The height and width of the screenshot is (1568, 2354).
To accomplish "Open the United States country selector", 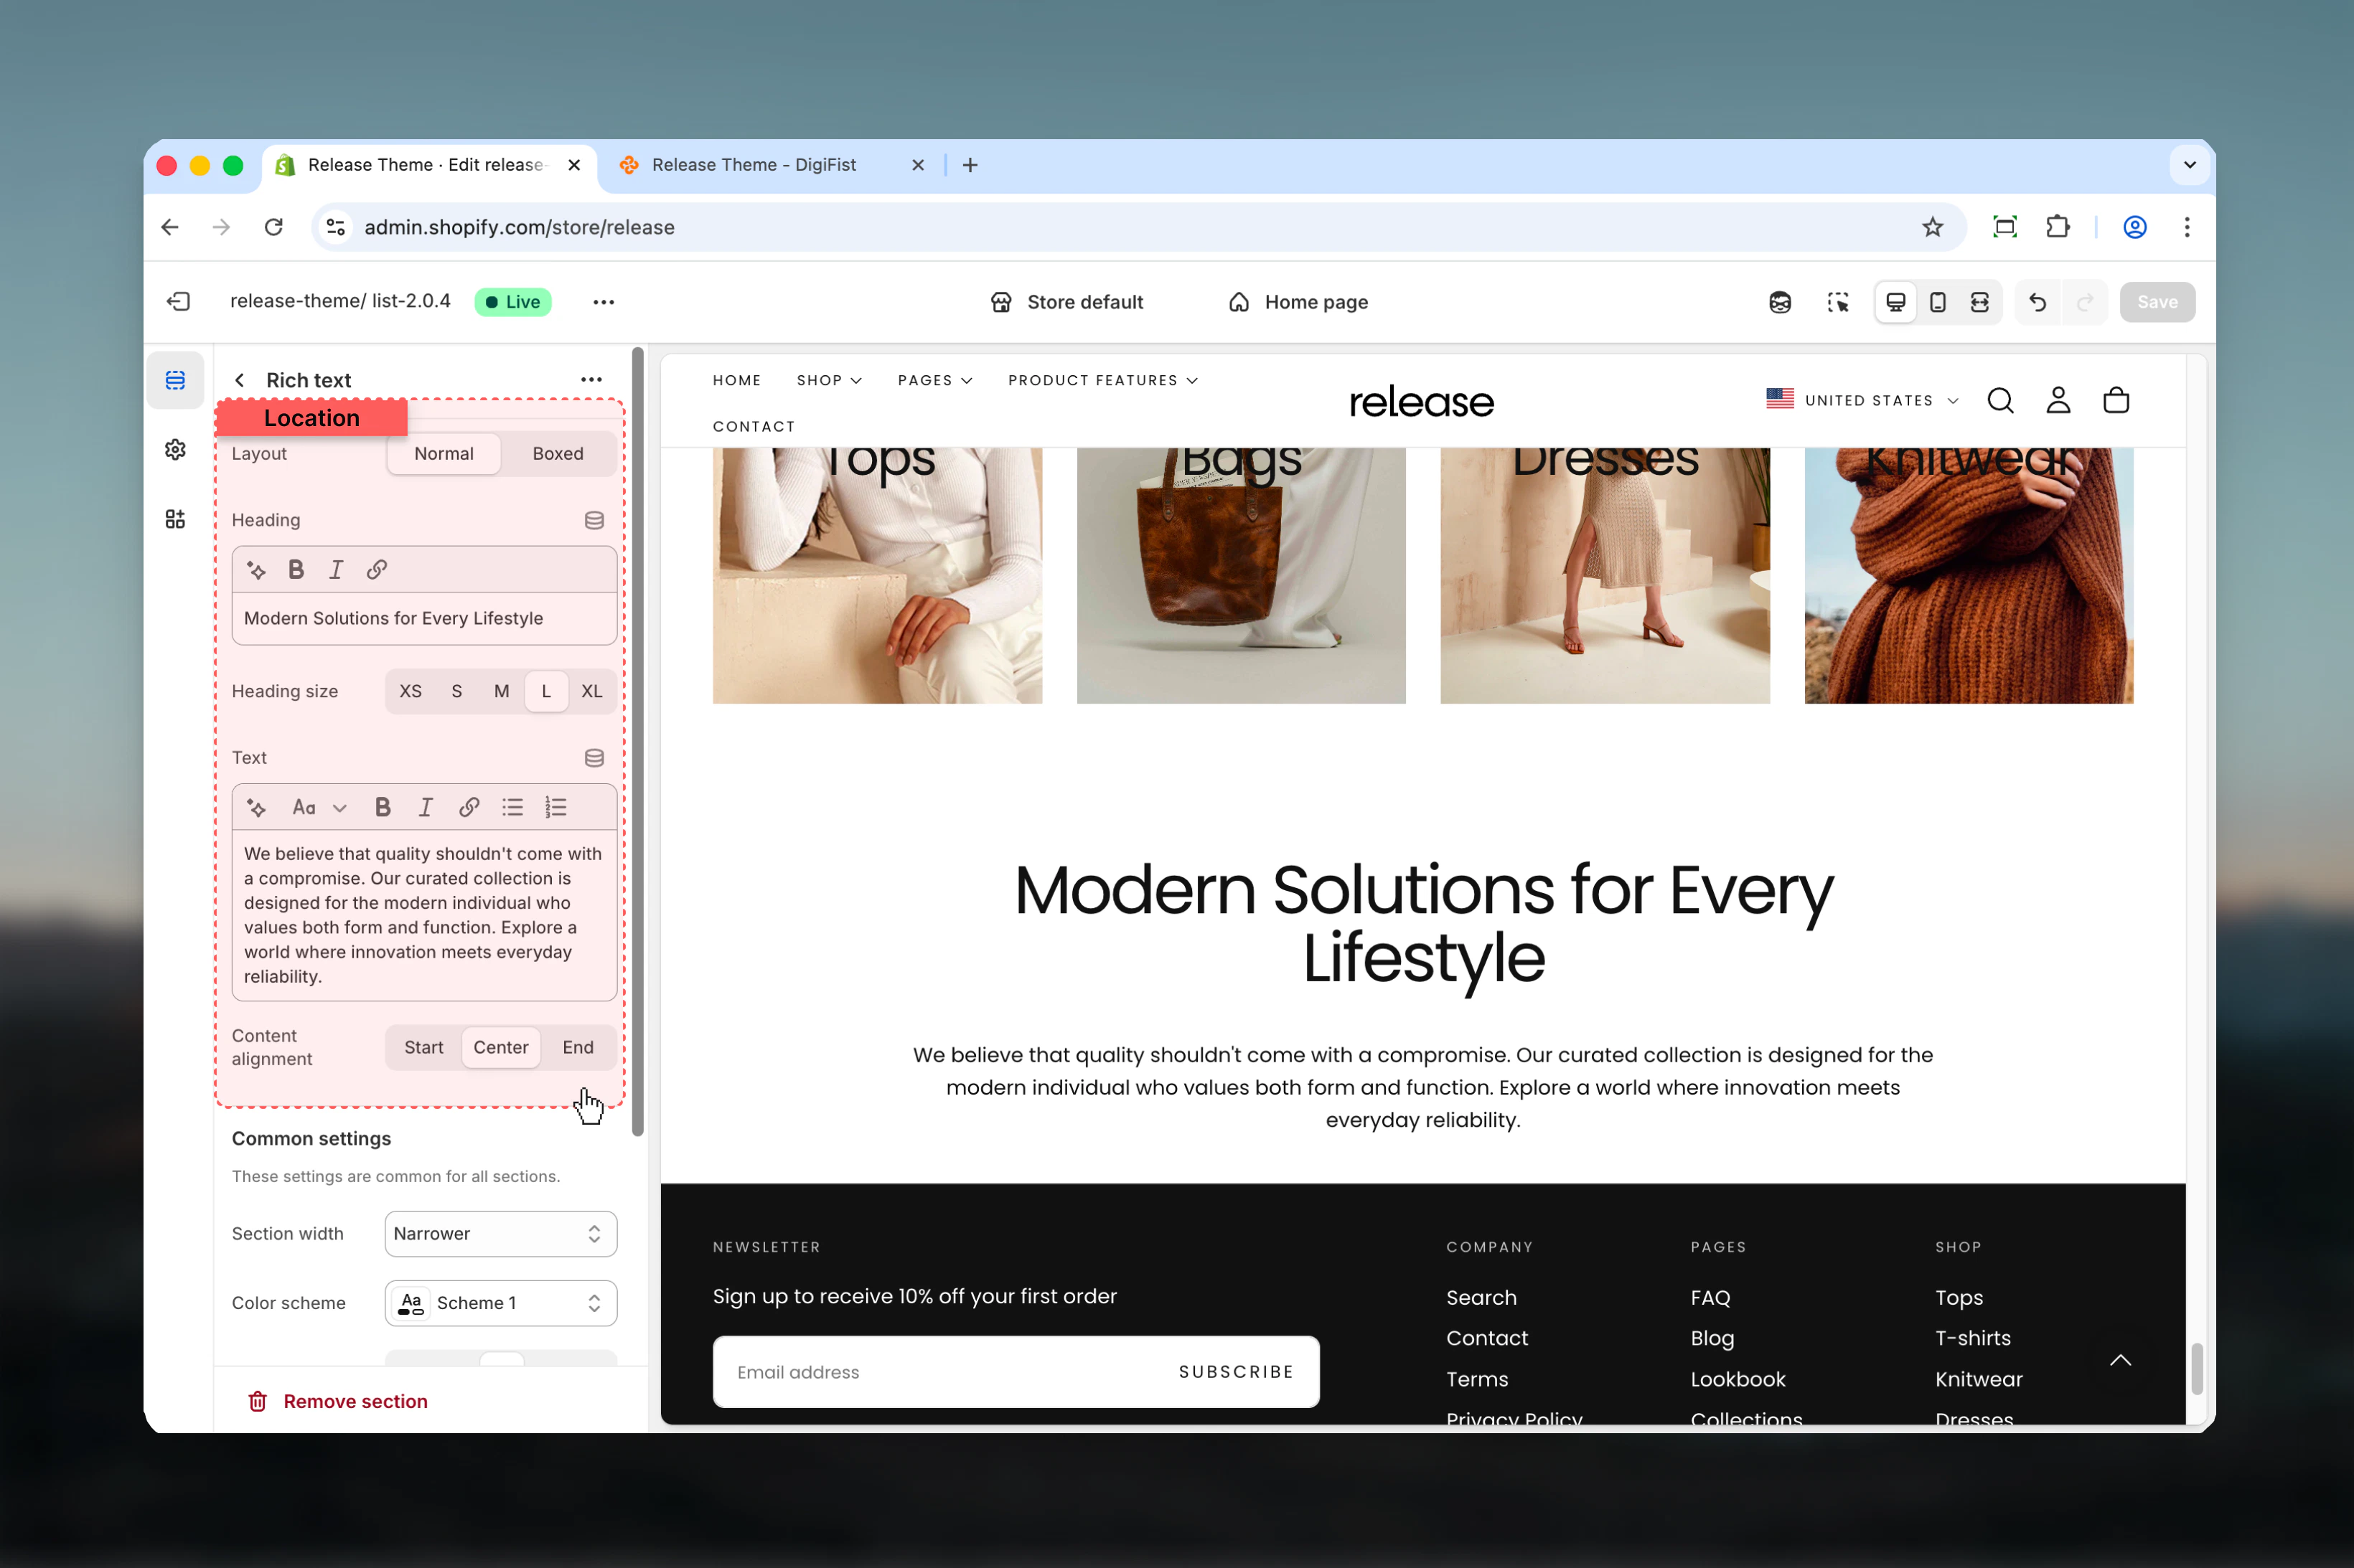I will point(1863,400).
